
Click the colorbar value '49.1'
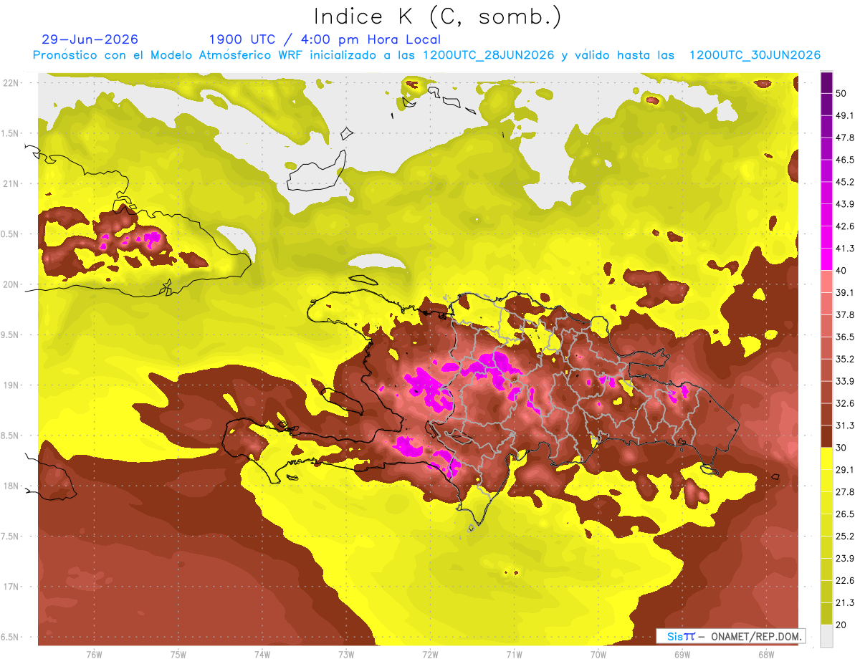pyautogui.click(x=845, y=115)
